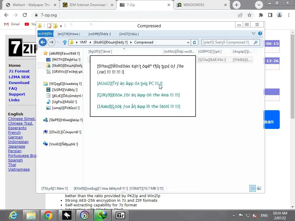This screenshot has height=221, width=295.
Task: Click Chrome address bar 7-zip.org
Action: point(49,15)
